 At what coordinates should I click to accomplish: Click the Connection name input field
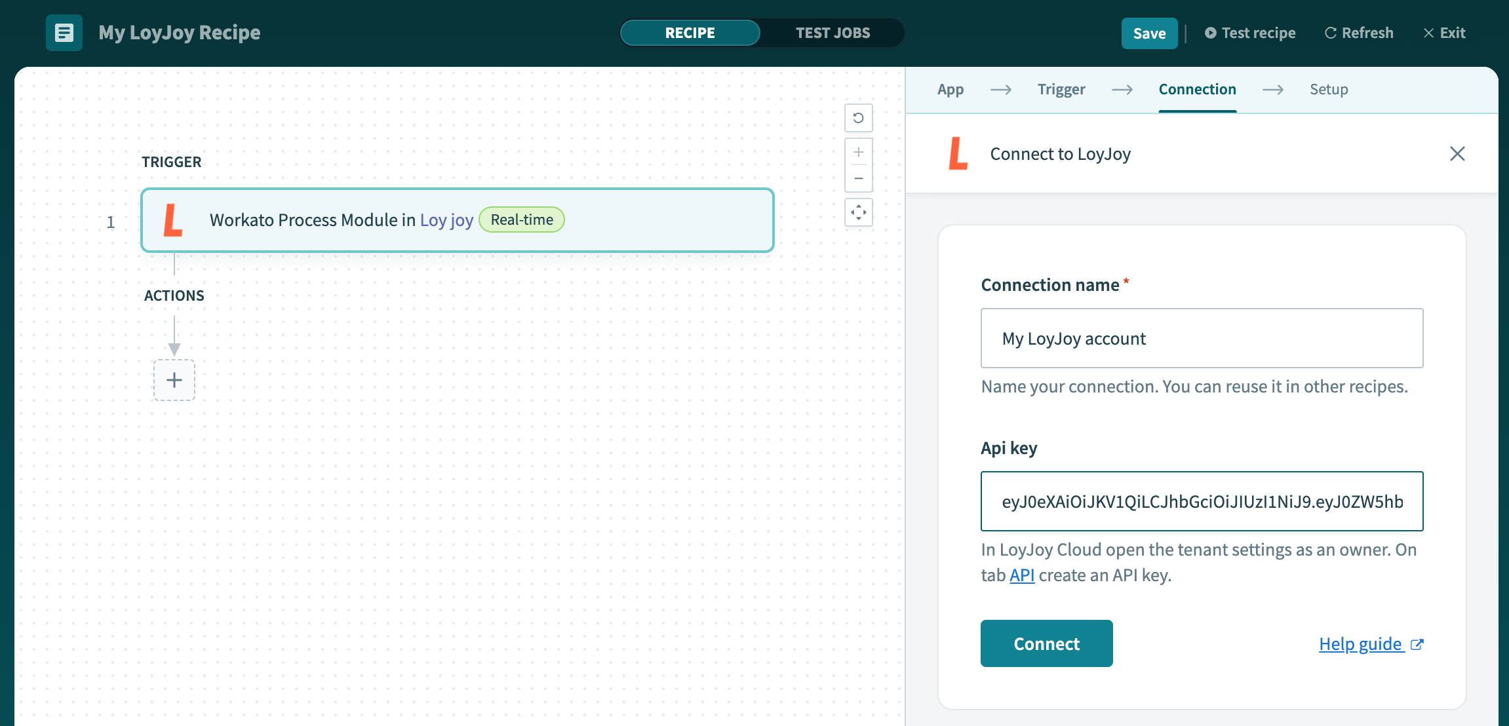1202,338
